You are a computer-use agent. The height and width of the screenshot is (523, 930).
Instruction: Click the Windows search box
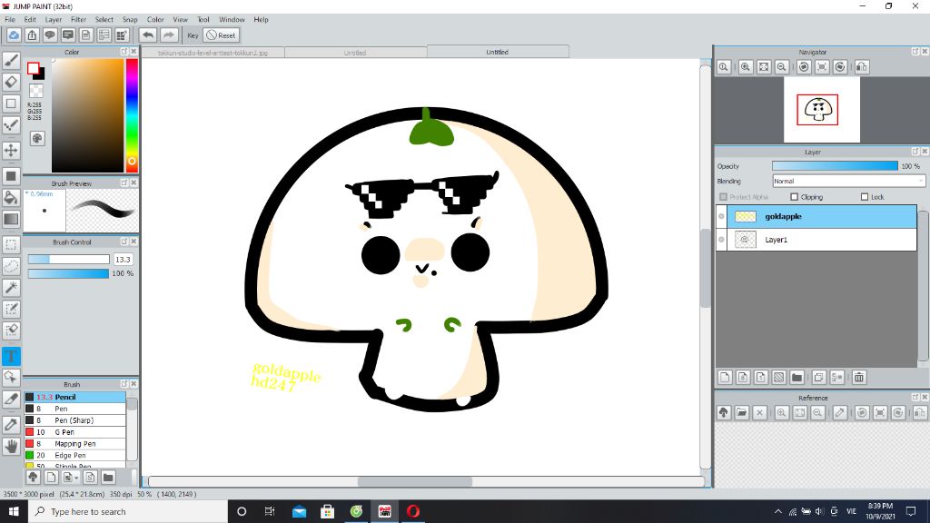[x=128, y=511]
